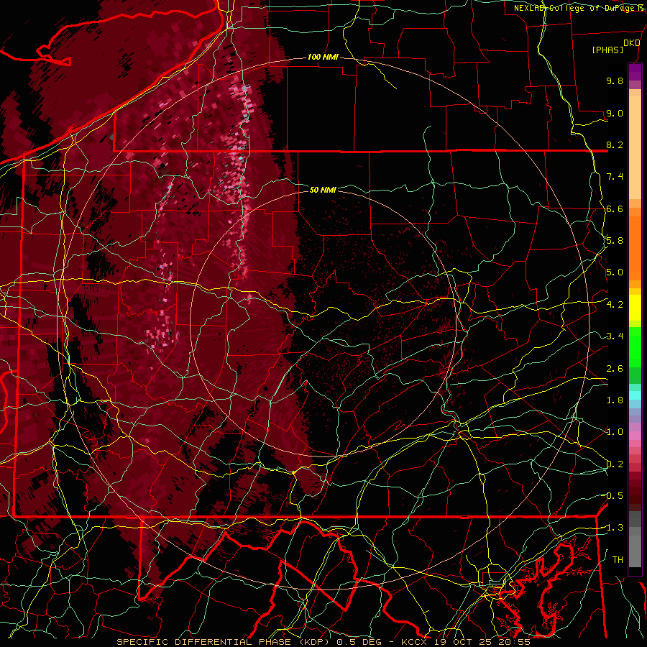
Task: Click the 7.4 legend value
Action: 615,177
